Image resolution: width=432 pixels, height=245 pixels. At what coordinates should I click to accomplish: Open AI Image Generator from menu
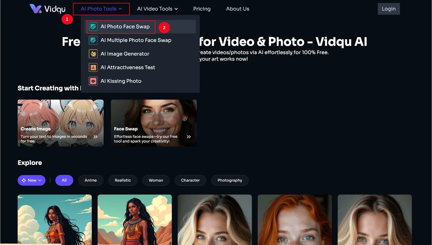tap(140, 54)
